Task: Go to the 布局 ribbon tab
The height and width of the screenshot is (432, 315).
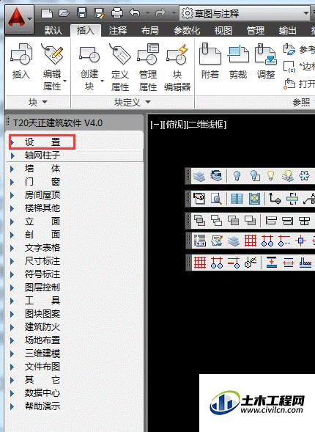Action: pos(150,30)
